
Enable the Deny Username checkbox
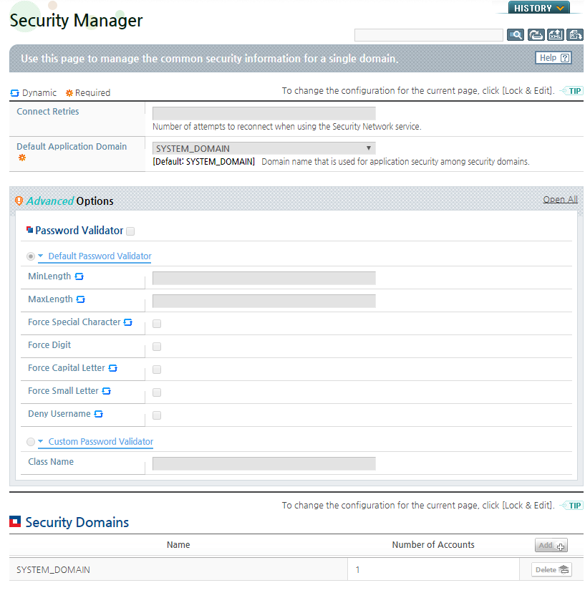click(157, 415)
